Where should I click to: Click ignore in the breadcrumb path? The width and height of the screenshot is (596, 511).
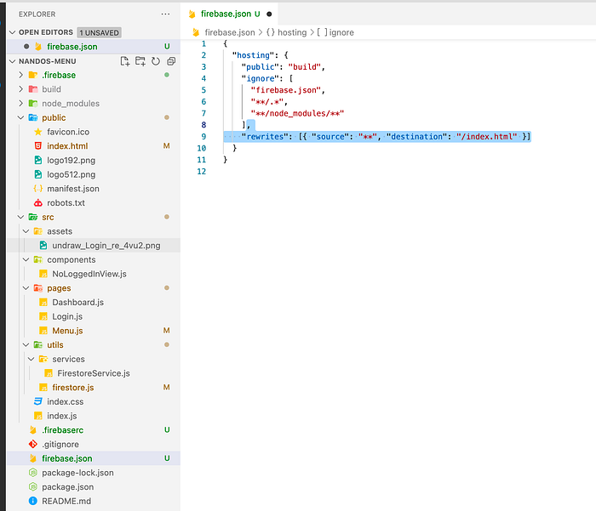[341, 32]
